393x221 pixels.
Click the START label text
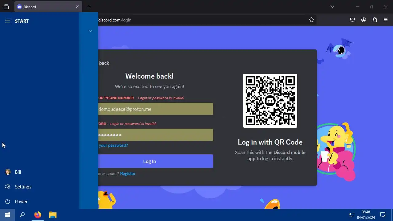[22, 21]
